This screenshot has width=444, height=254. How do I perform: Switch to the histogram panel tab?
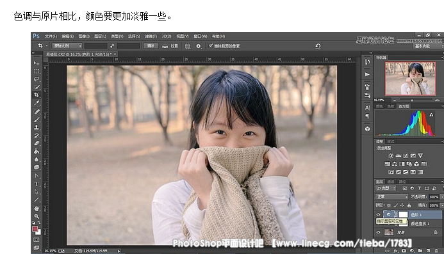404,106
